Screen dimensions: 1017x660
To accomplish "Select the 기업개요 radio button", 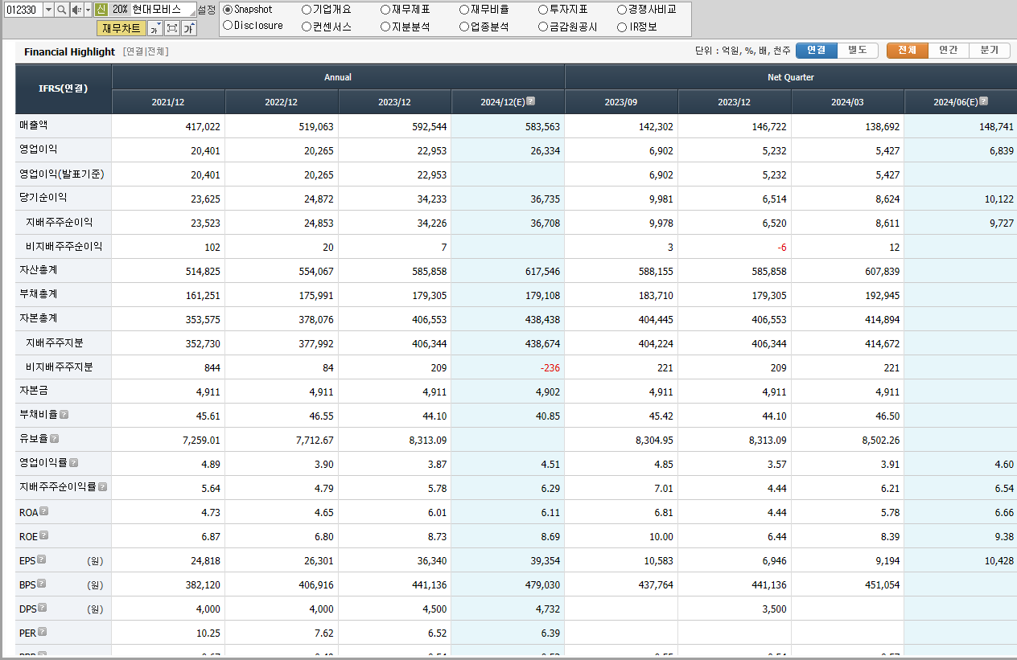I will tap(307, 10).
